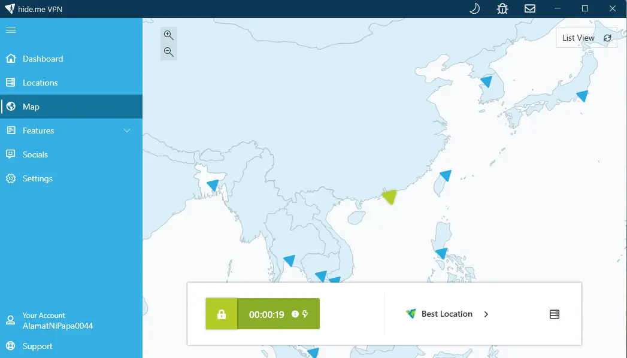Viewport: 627px width, 358px height.
Task: Show connection info icon next to timer
Action: click(295, 314)
